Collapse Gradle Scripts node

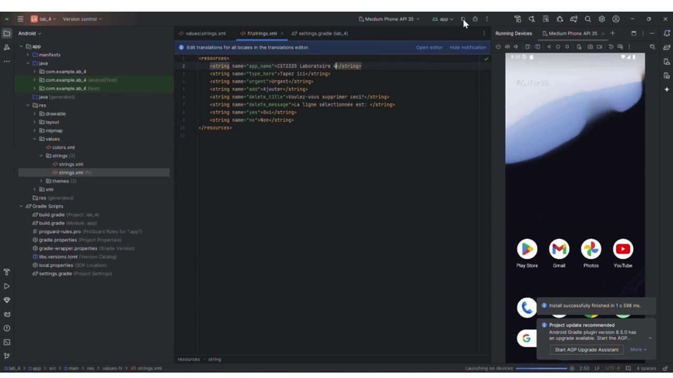(x=22, y=206)
